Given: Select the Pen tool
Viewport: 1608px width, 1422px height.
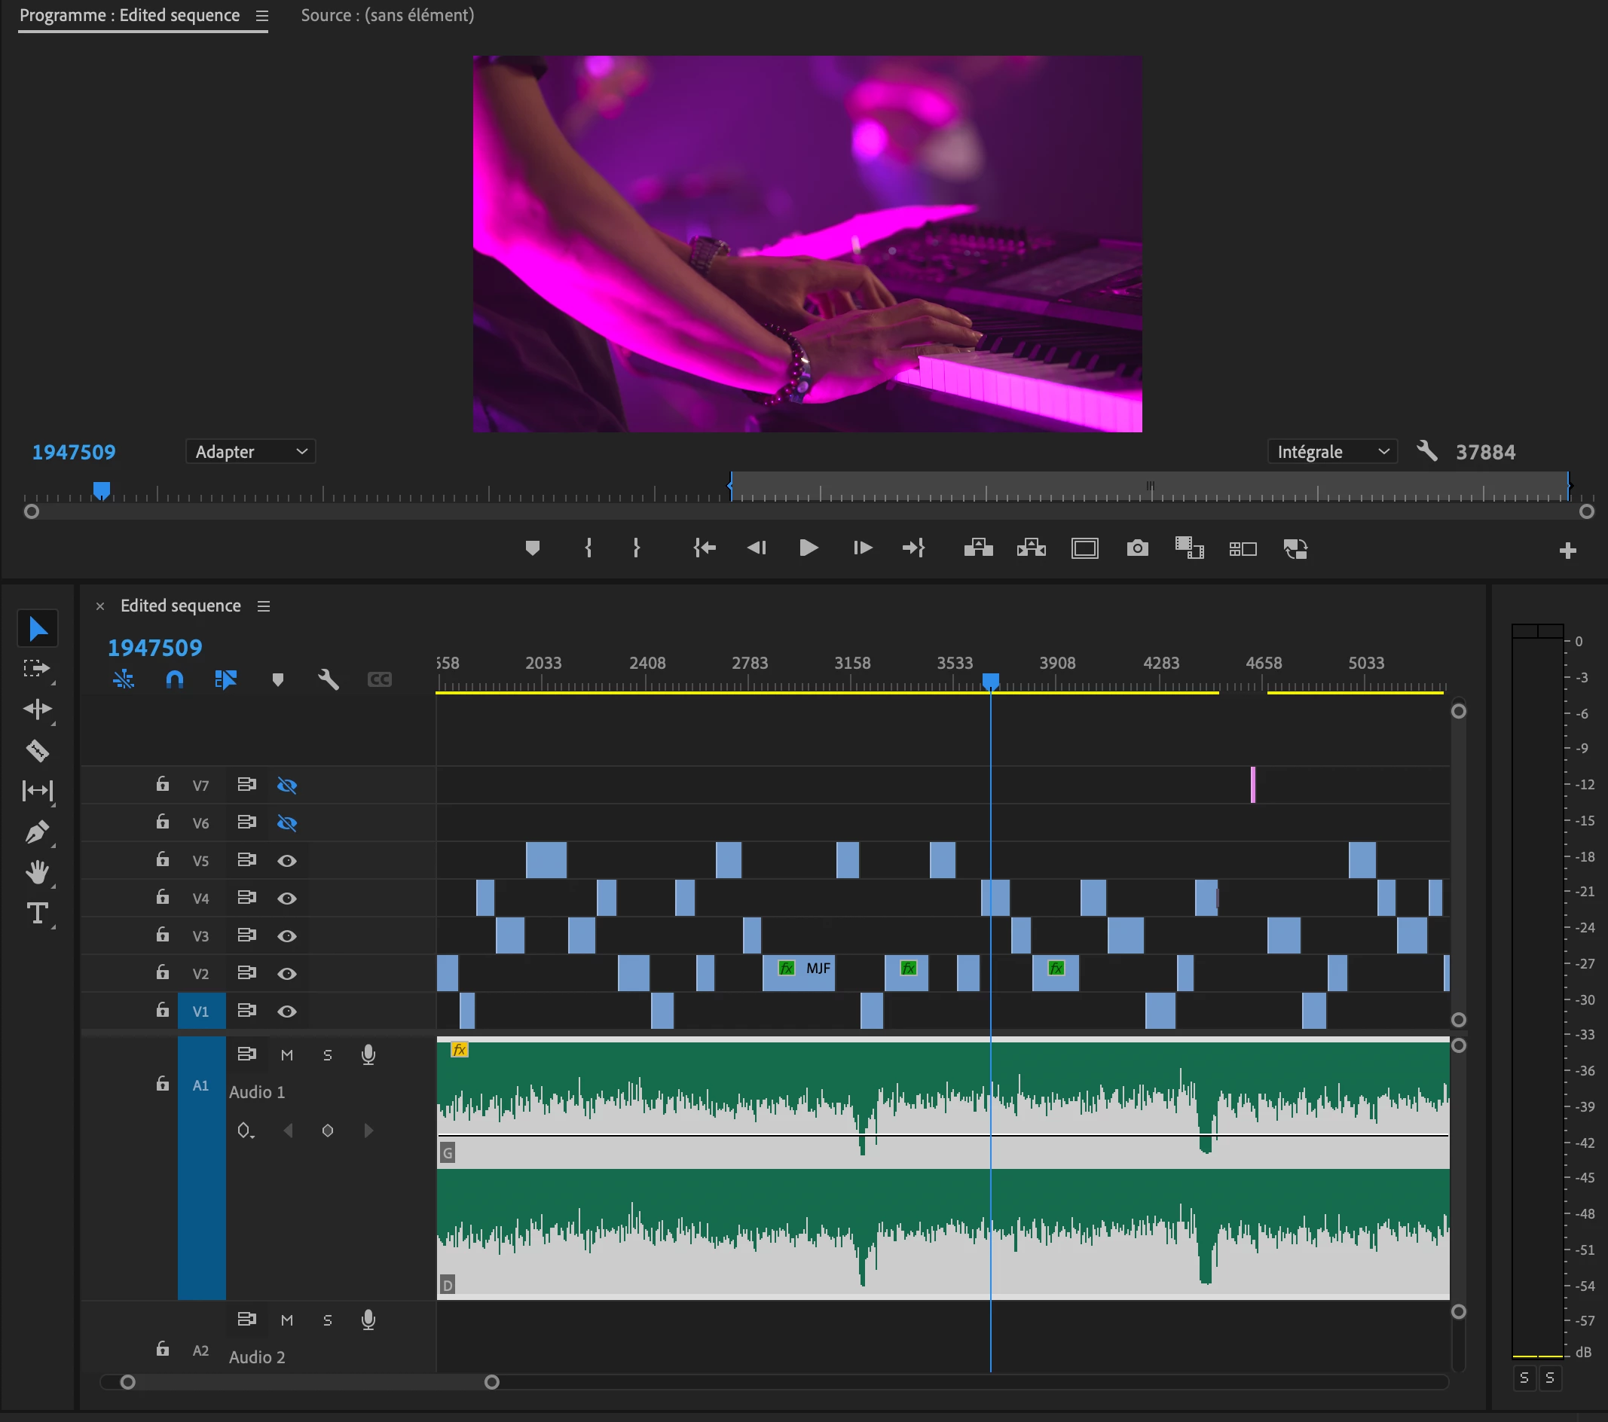Looking at the screenshot, I should [x=37, y=832].
